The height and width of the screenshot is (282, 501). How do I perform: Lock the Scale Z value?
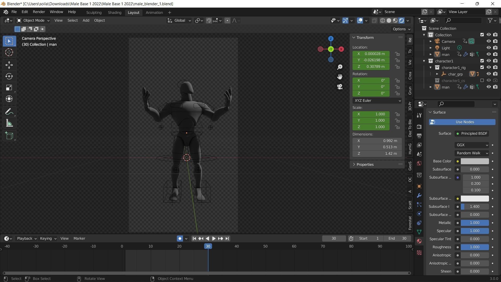397,127
